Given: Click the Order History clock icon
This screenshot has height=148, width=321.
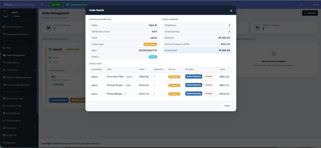Looking at the screenshot, I should click(4, 63).
